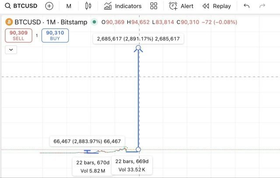280x178 pixels.
Task: Click the top endpoint circle of the price range
Action: click(139, 48)
